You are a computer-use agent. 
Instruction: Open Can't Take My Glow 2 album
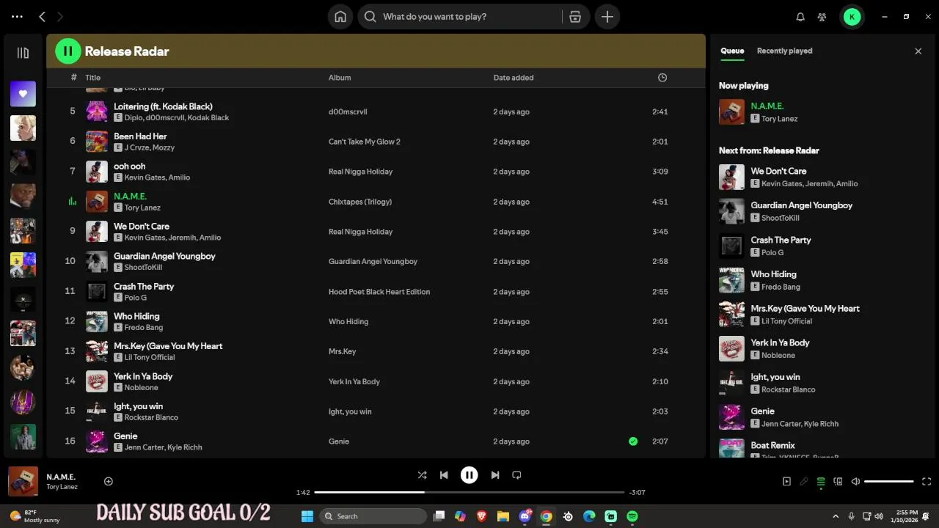coord(365,142)
